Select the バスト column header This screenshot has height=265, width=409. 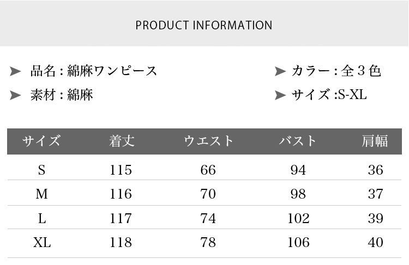(297, 141)
